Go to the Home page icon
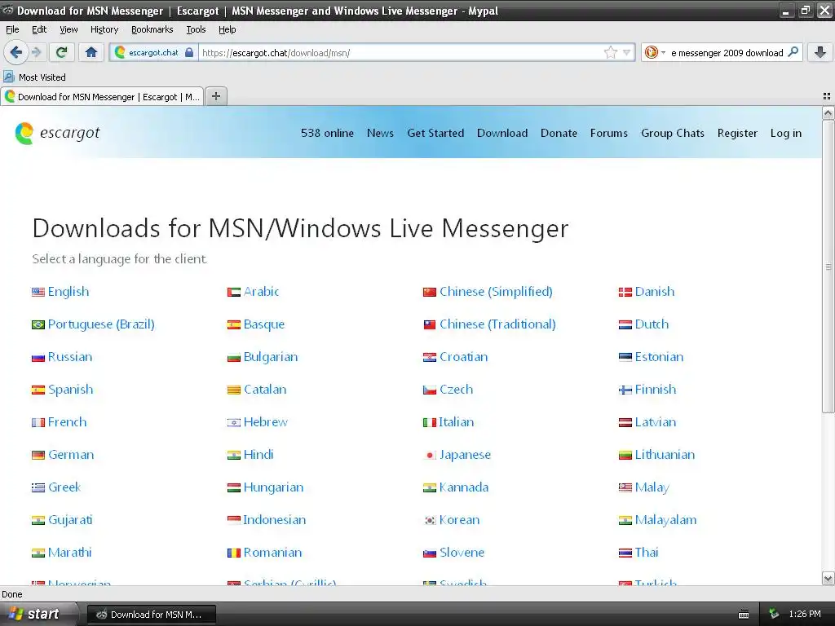The height and width of the screenshot is (626, 835). tap(91, 52)
